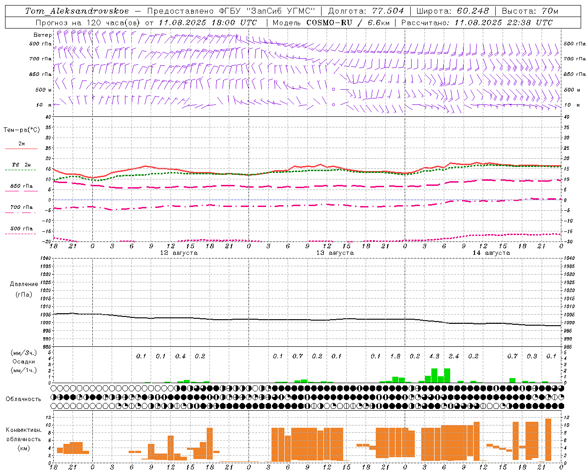The image size is (588, 471).
Task: Click the (мм/3ч.) precipitation unit label
Action: pyautogui.click(x=24, y=353)
